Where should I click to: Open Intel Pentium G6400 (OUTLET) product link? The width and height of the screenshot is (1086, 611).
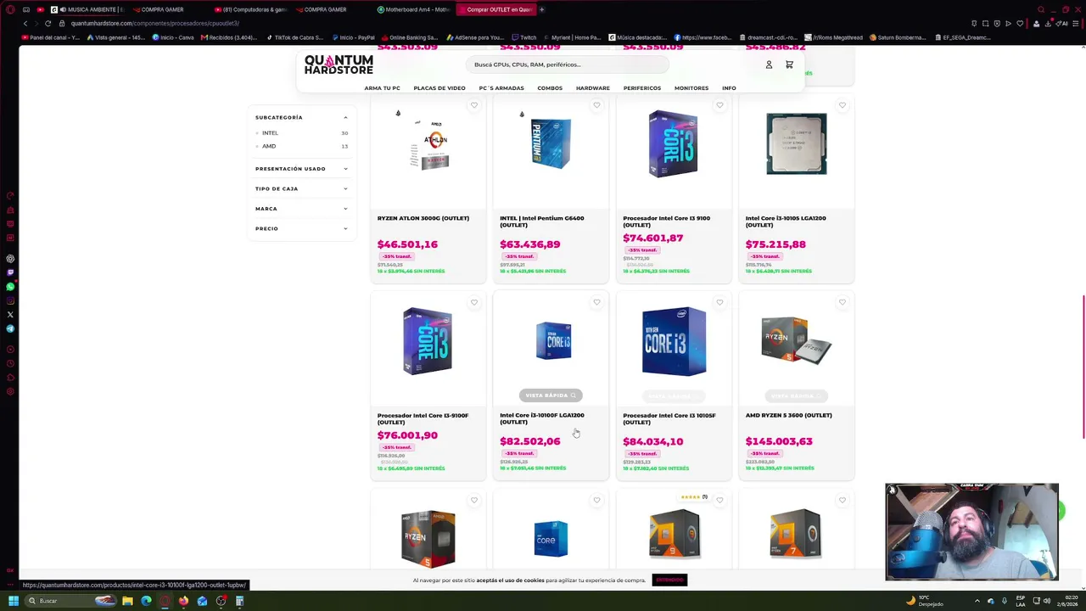click(x=542, y=221)
